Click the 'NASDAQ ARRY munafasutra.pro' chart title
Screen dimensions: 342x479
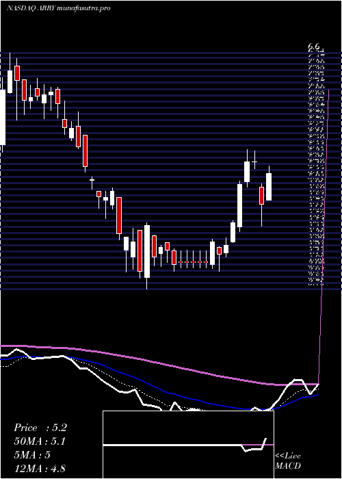58,8
